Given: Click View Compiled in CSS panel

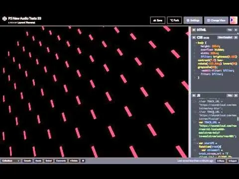Looking at the screenshot, I should [225, 38].
